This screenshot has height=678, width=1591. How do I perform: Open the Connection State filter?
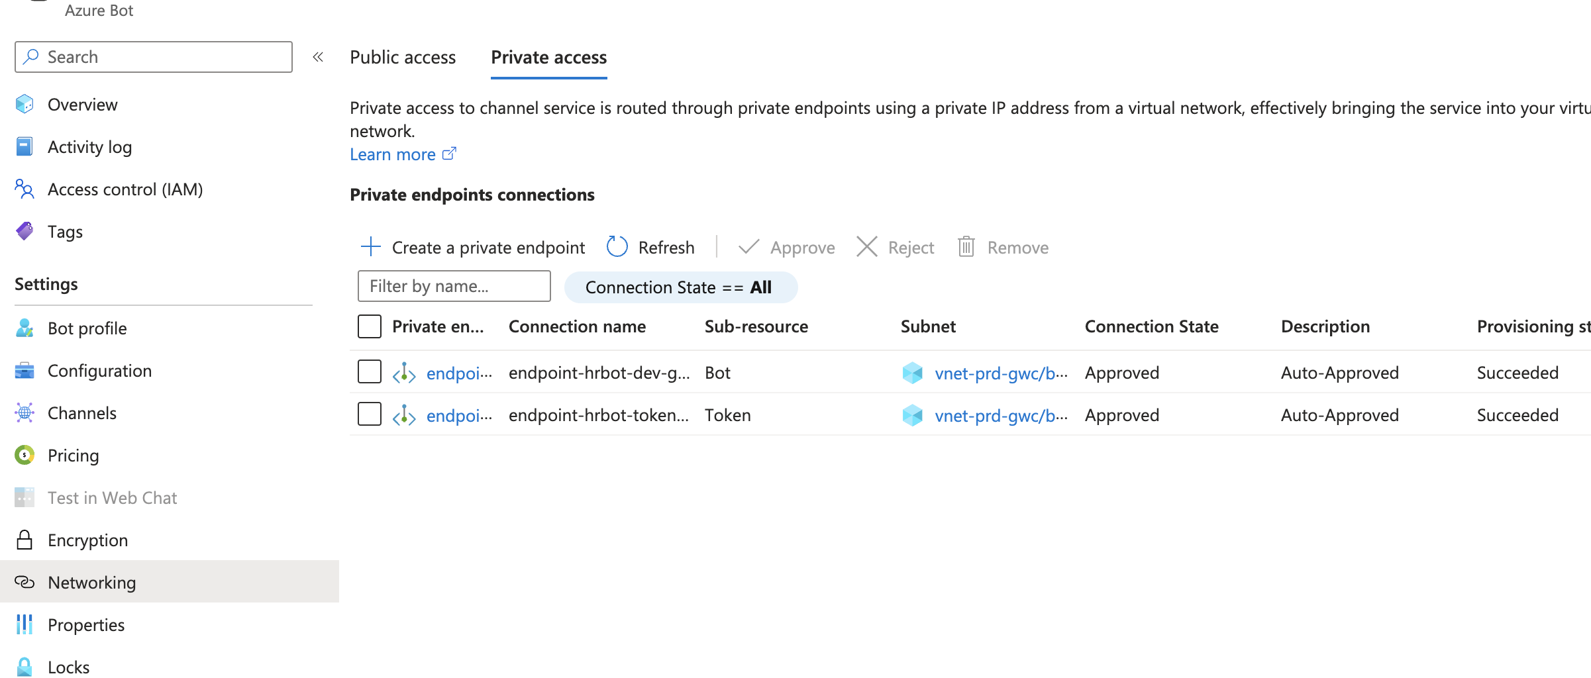[x=680, y=287]
